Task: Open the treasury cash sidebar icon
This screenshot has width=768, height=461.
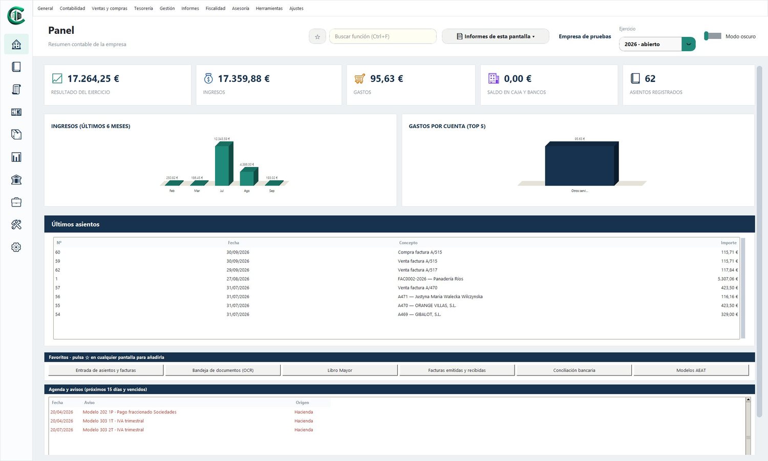Action: 16,112
